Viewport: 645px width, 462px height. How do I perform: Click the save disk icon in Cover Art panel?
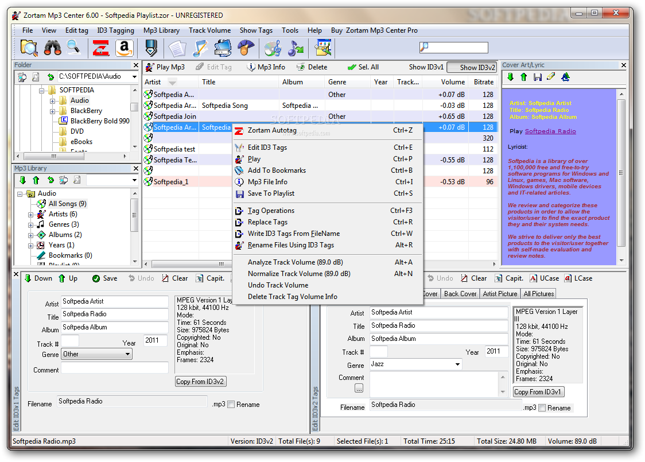coord(537,77)
